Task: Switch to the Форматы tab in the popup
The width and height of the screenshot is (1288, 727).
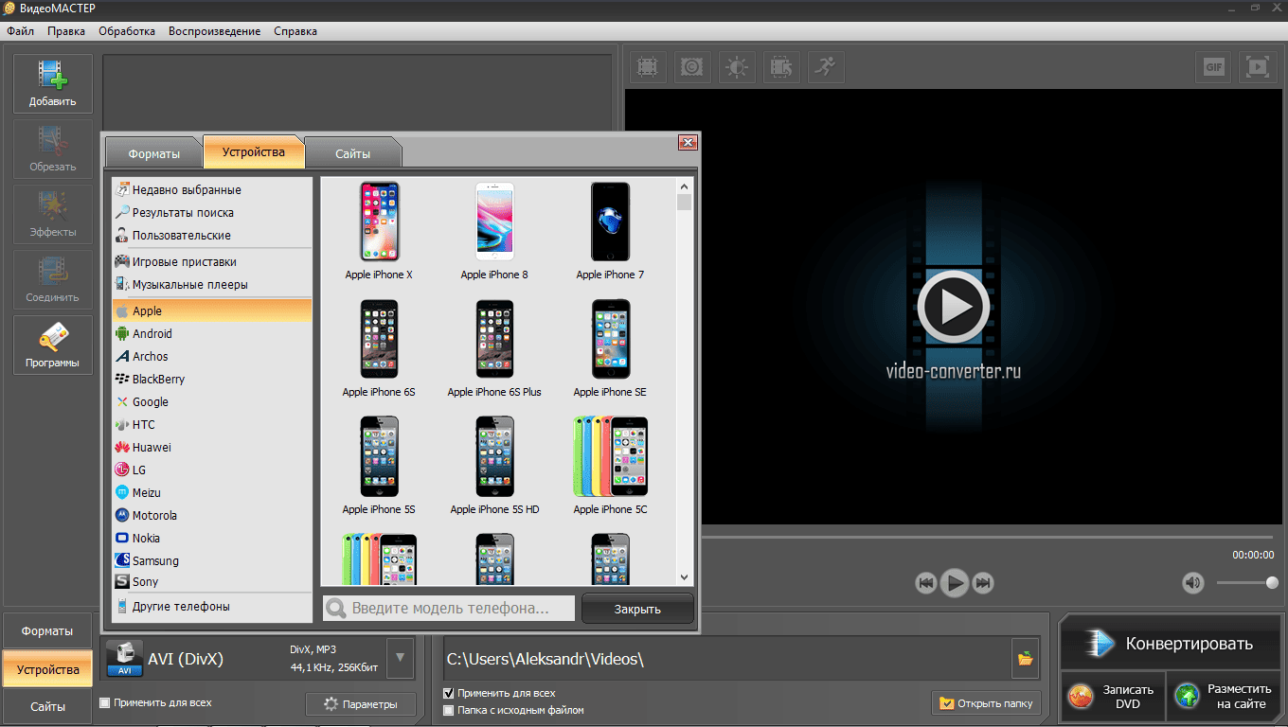Action: [154, 153]
